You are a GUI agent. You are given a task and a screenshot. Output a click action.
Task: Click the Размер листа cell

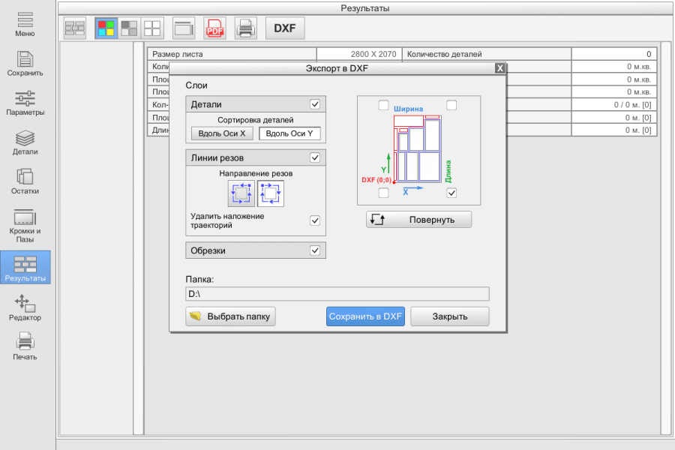click(x=232, y=54)
